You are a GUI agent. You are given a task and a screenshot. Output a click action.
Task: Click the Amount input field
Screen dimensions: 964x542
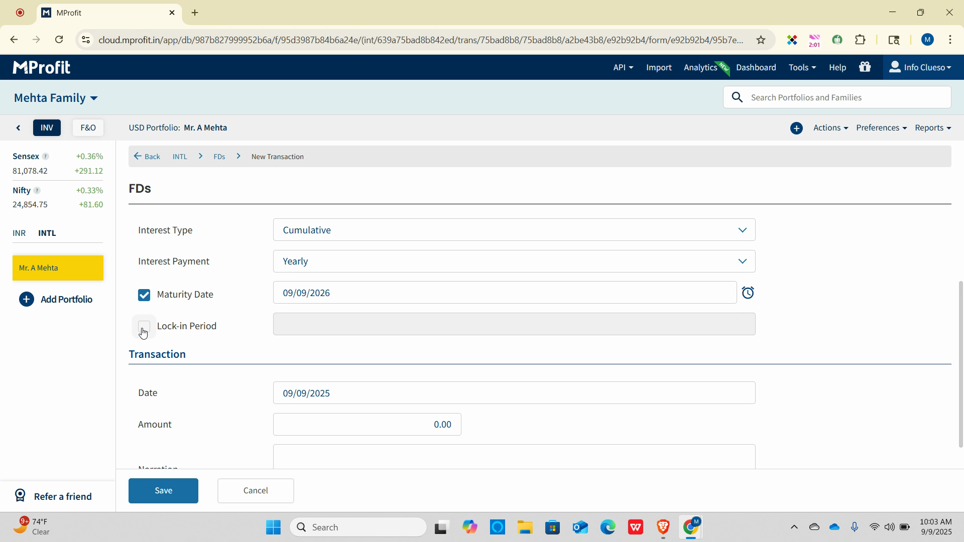pyautogui.click(x=367, y=425)
